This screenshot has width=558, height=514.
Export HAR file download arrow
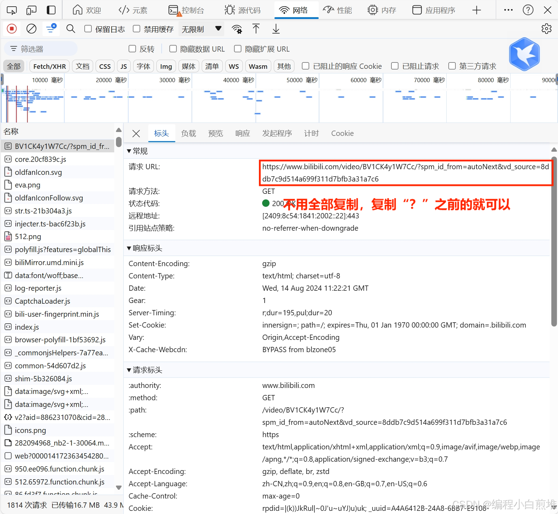pos(276,29)
